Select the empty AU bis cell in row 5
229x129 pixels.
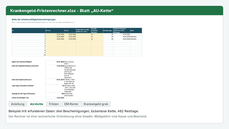pyautogui.click(x=70, y=44)
